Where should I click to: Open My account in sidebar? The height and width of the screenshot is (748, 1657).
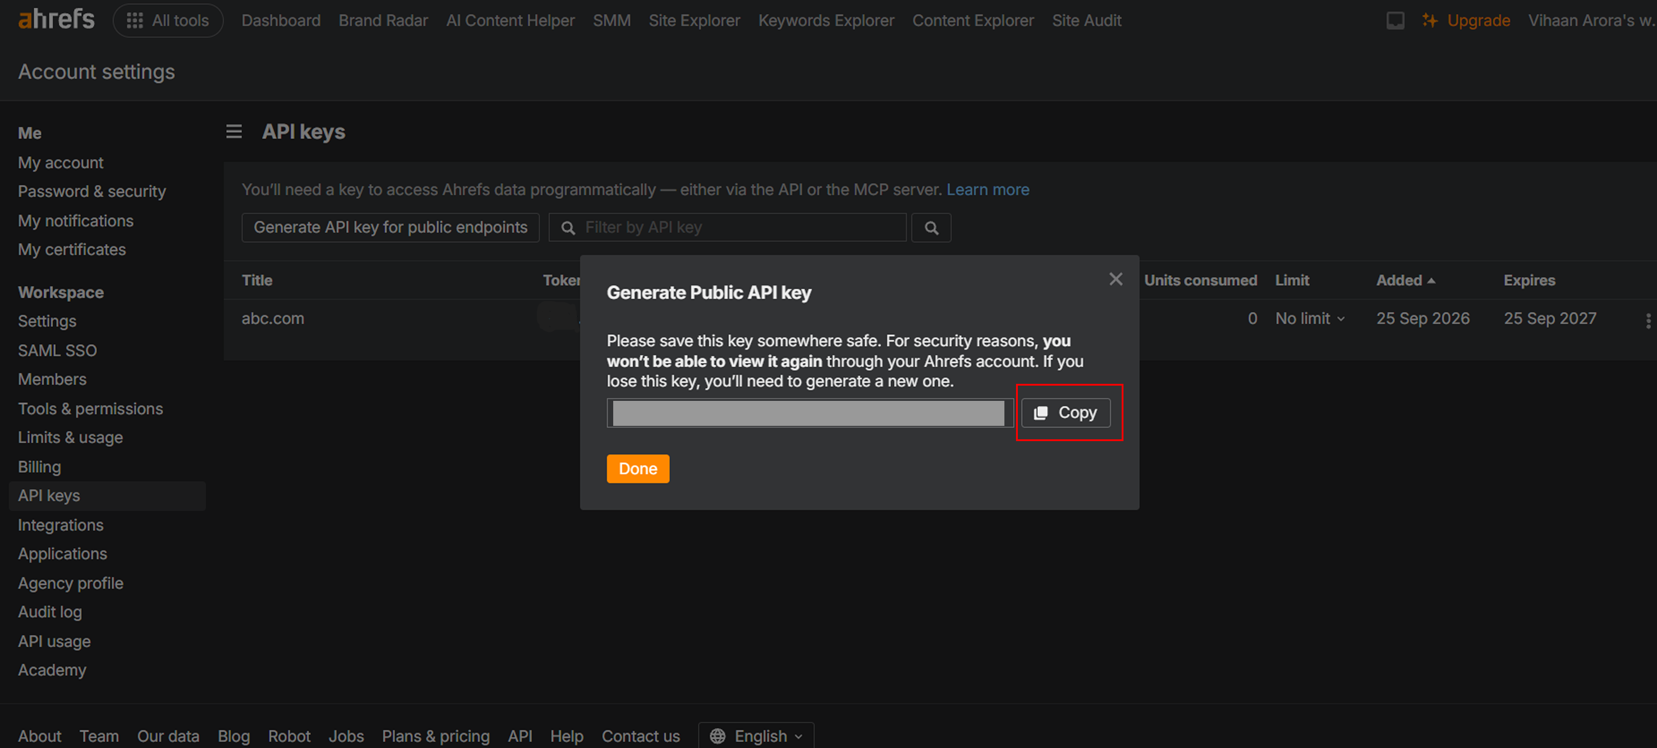tap(60, 163)
